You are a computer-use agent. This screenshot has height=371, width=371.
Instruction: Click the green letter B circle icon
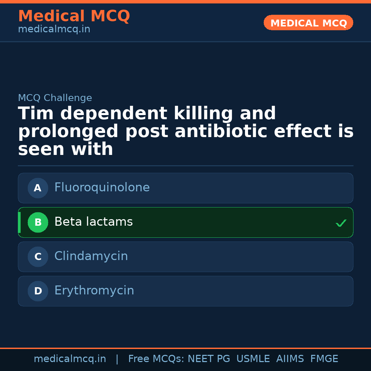point(38,222)
